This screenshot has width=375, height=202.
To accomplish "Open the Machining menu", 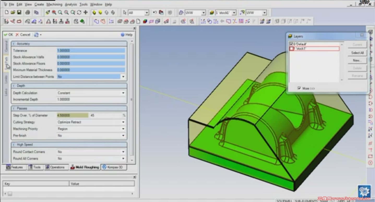I will tap(54, 4).
